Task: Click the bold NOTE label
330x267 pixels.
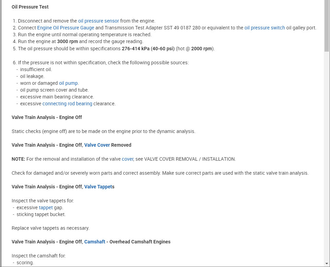Action: pyautogui.click(x=19, y=159)
